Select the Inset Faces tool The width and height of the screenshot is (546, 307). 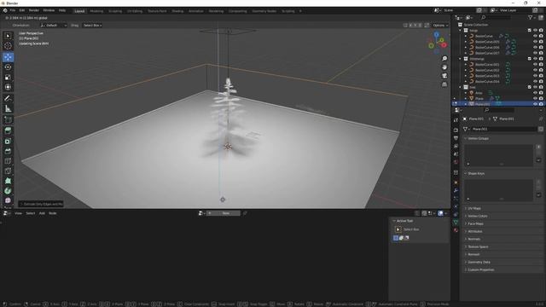(x=8, y=141)
